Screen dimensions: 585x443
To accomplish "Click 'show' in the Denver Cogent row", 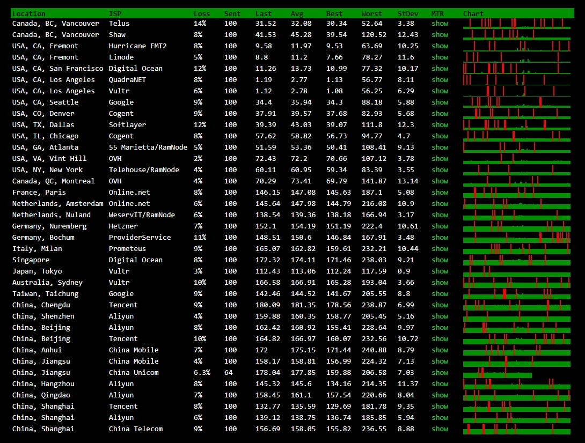I will pyautogui.click(x=440, y=113).
